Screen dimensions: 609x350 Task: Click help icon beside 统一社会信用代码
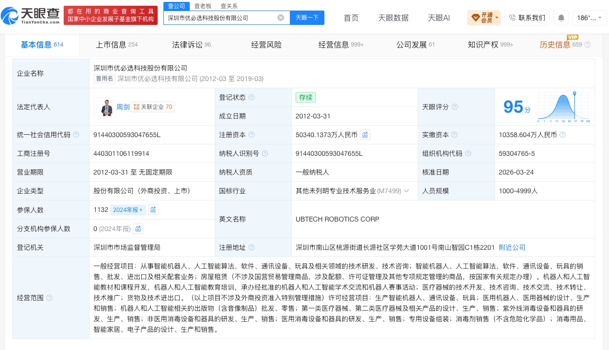[x=76, y=135]
